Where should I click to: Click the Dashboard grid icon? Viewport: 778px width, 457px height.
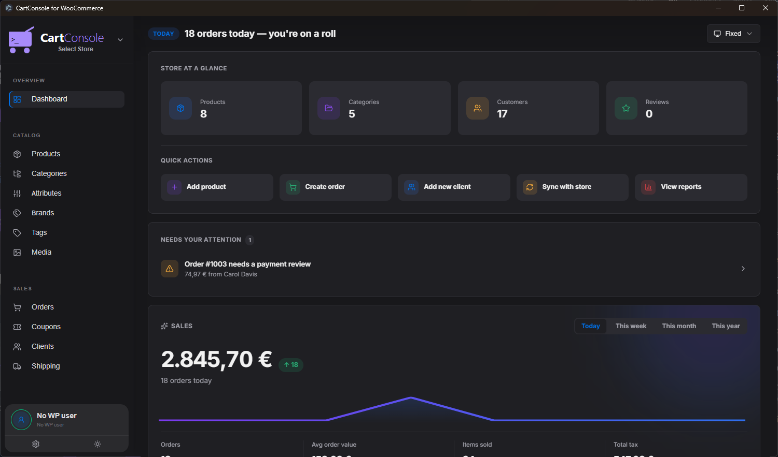coord(17,99)
